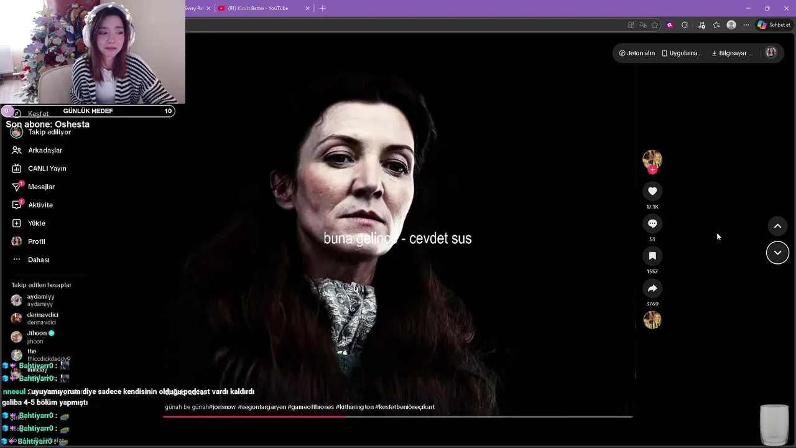This screenshot has width=796, height=448.
Task: Open CANLI Yayın in sidebar
Action: pyautogui.click(x=47, y=169)
